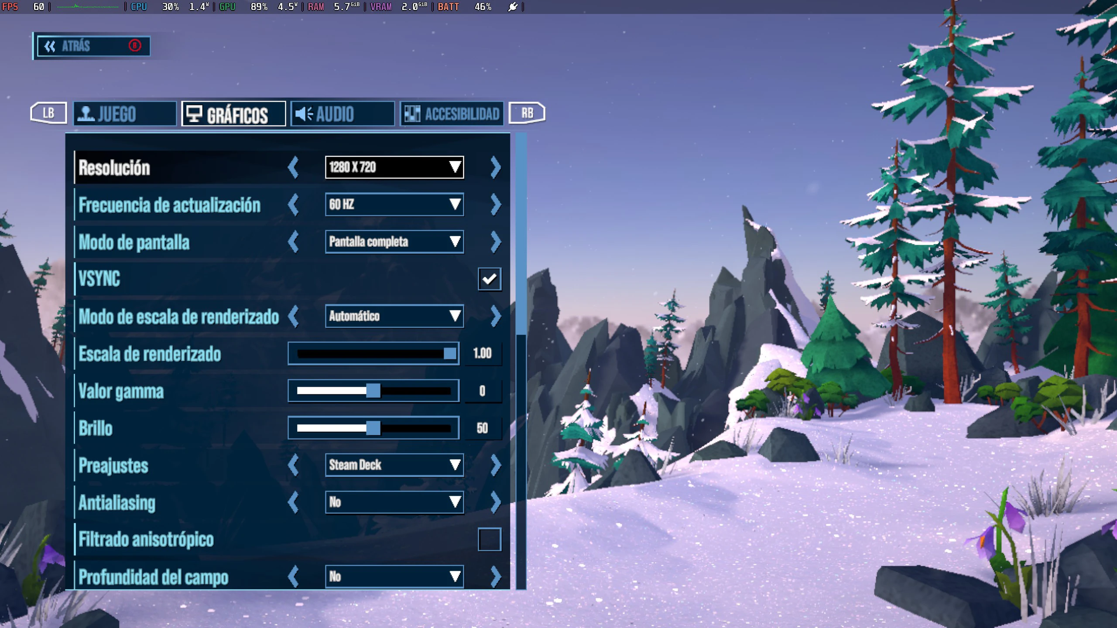1117x628 pixels.
Task: Open the Juego tab
Action: pos(125,113)
